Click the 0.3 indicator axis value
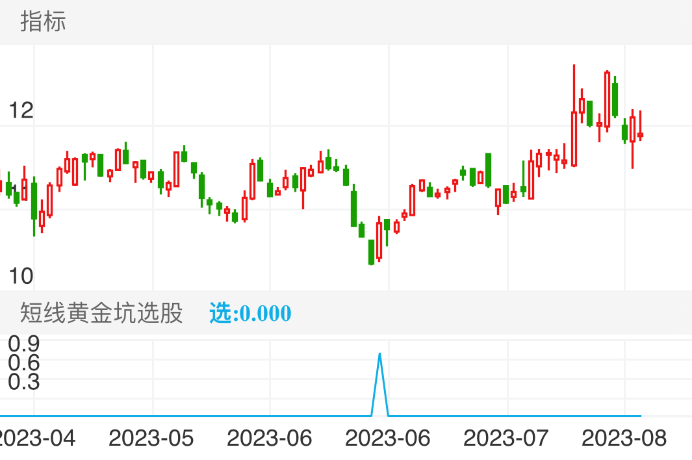This screenshot has width=692, height=460. point(24,382)
